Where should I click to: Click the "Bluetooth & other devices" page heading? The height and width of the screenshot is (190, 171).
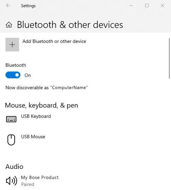tap(70, 25)
